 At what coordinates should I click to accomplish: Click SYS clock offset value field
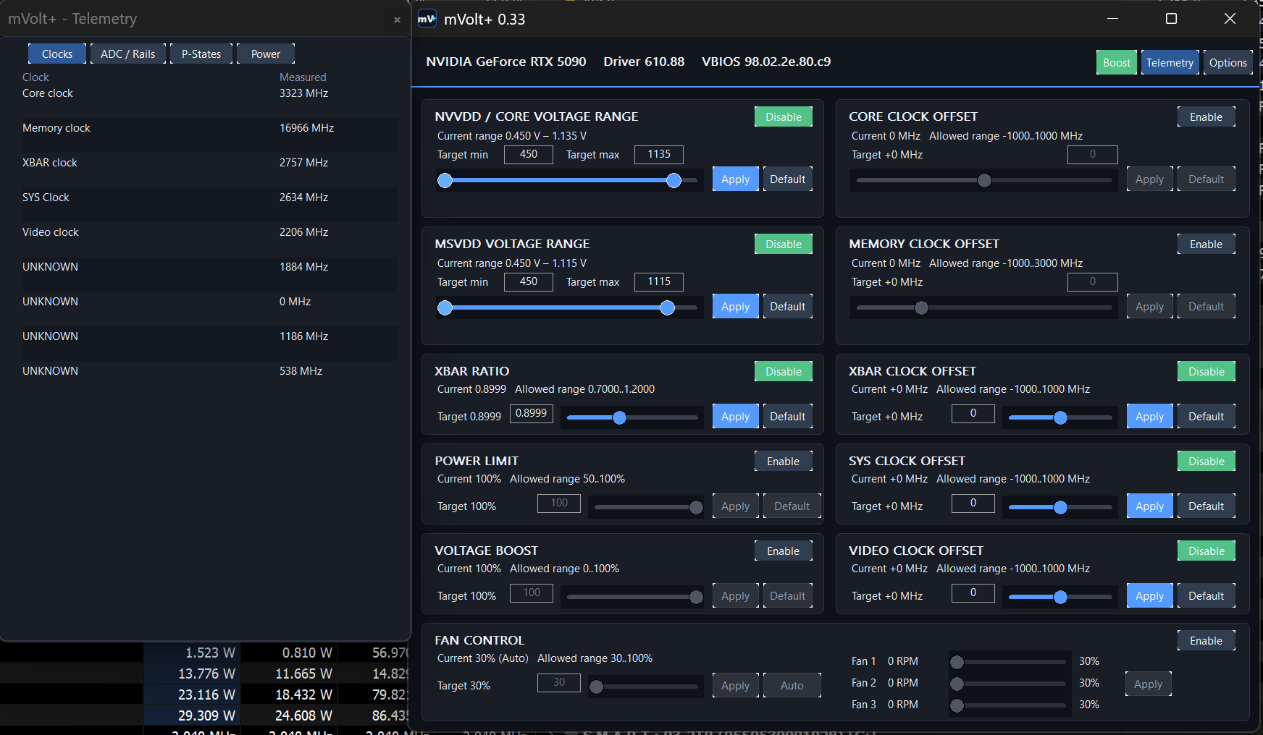(973, 503)
